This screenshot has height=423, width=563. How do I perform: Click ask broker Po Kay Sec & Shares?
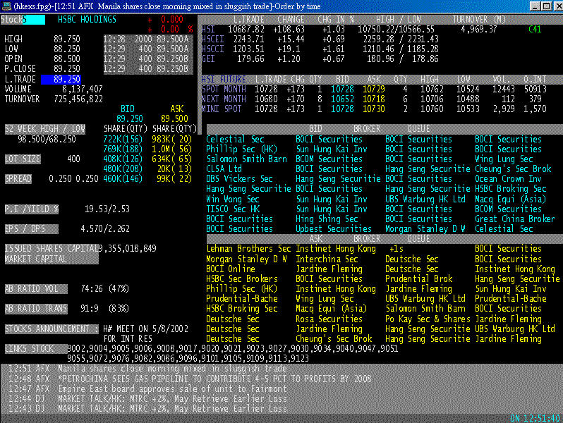pyautogui.click(x=428, y=319)
